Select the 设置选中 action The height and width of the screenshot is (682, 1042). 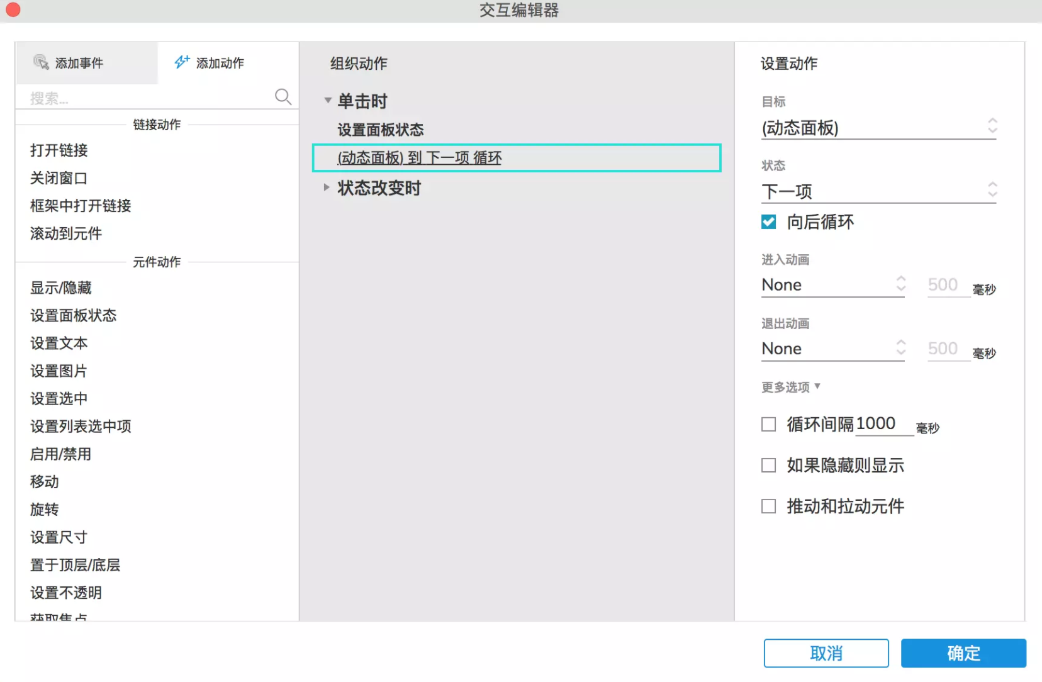(x=59, y=399)
